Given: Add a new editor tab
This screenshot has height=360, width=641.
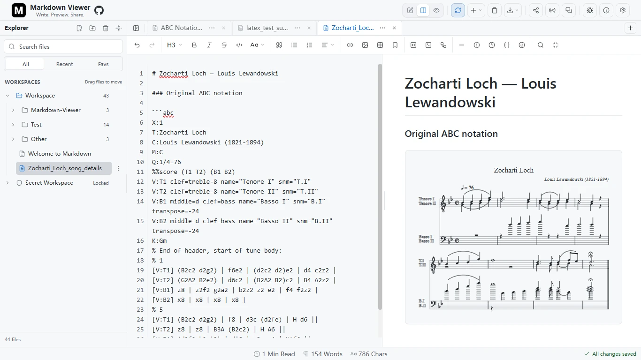Looking at the screenshot, I should coord(631,28).
